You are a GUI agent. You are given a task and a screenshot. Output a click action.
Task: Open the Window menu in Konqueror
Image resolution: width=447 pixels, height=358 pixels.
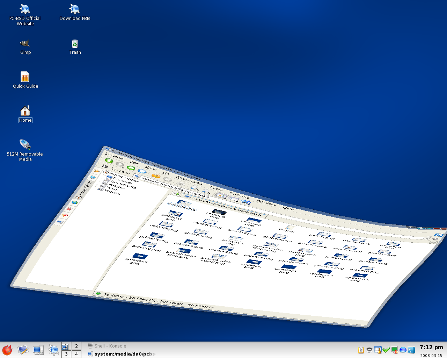266,203
